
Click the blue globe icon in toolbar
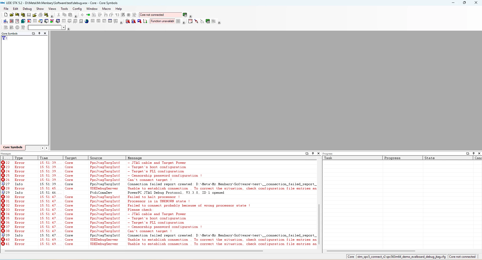tap(87, 21)
